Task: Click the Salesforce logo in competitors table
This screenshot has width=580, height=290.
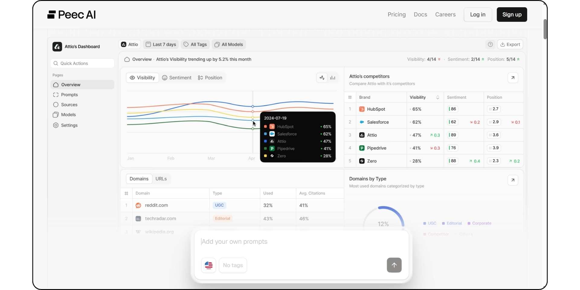Action: pyautogui.click(x=362, y=122)
